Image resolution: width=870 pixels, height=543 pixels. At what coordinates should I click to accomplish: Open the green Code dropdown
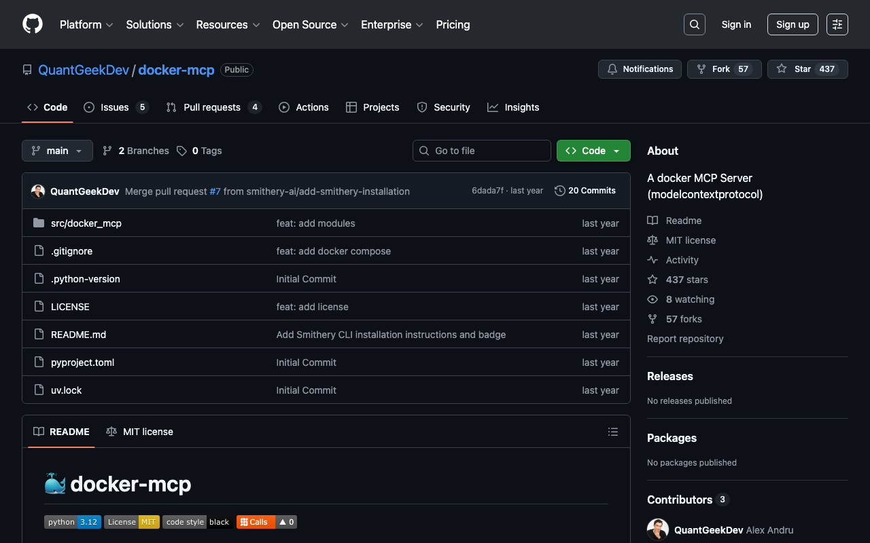click(x=593, y=151)
